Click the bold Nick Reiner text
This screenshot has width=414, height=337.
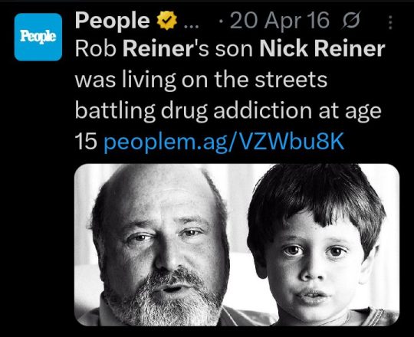(x=322, y=49)
